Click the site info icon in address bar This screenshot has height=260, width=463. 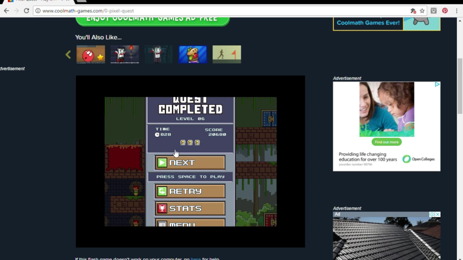(38, 11)
